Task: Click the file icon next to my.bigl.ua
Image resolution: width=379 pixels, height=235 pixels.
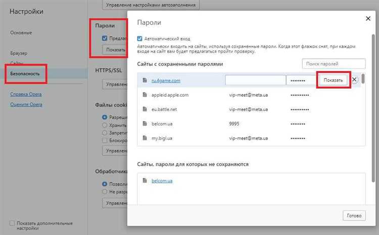Action: coord(145,138)
